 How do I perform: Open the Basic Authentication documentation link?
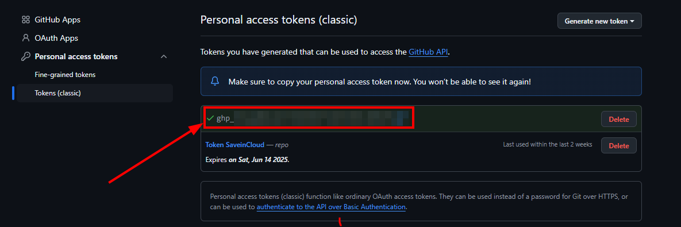pyautogui.click(x=331, y=207)
